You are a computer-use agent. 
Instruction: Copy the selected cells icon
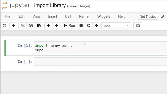tap(31, 26)
